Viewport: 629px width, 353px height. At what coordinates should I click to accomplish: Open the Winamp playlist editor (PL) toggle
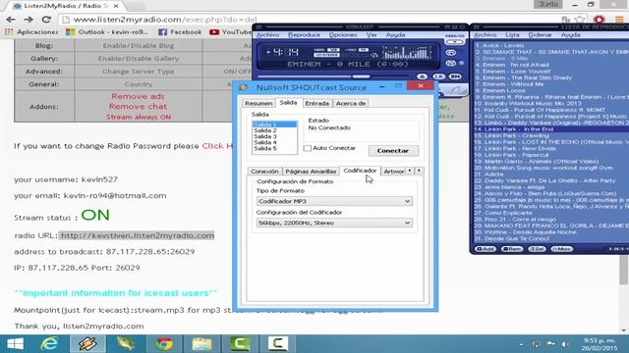pyautogui.click(x=438, y=76)
